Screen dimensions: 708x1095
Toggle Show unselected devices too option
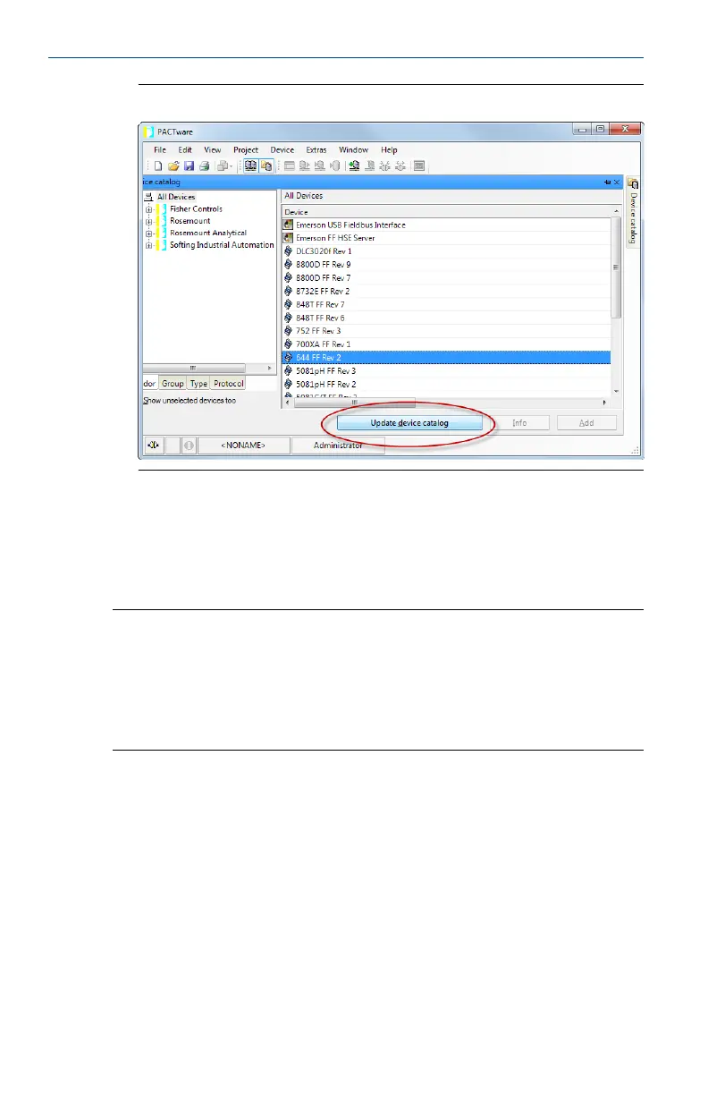pyautogui.click(x=190, y=401)
